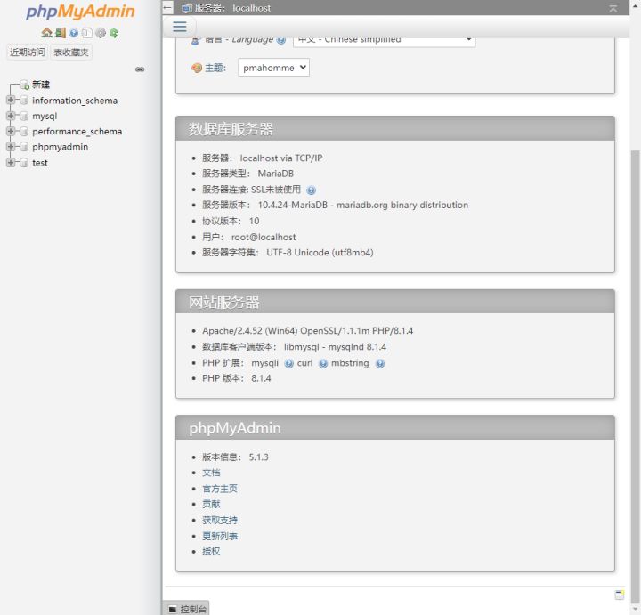Open the 贡献 contribute link
The image size is (641, 615).
click(x=211, y=505)
